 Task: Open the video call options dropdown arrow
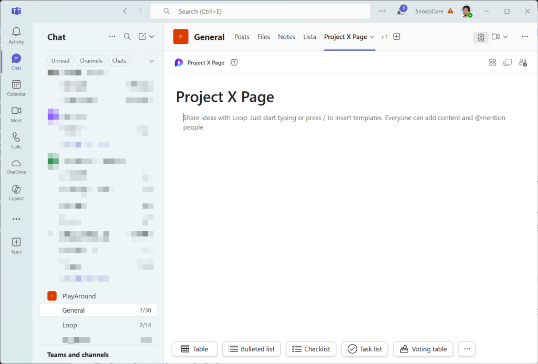tap(505, 37)
